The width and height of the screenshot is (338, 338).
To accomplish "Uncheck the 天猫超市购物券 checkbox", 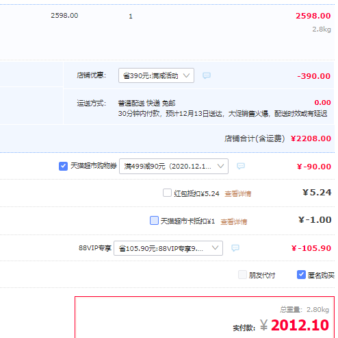I will tap(63, 166).
